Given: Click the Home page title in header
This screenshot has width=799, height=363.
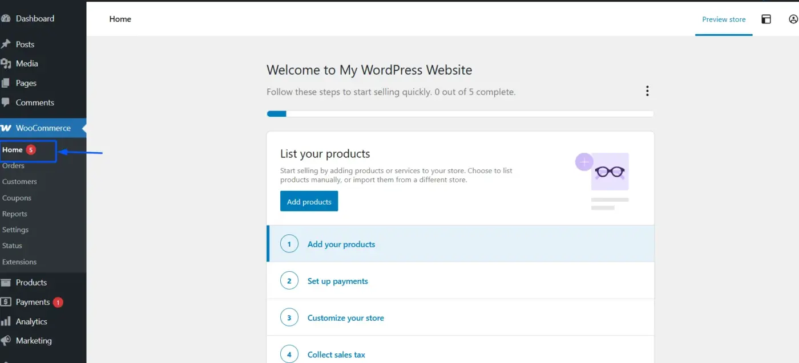Looking at the screenshot, I should tap(120, 19).
